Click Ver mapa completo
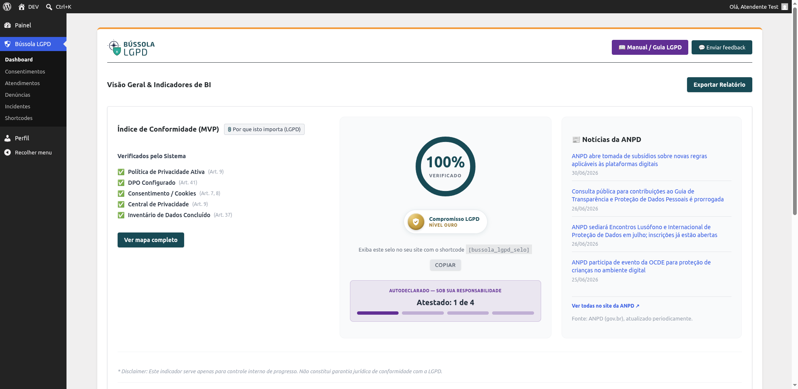 pyautogui.click(x=151, y=240)
